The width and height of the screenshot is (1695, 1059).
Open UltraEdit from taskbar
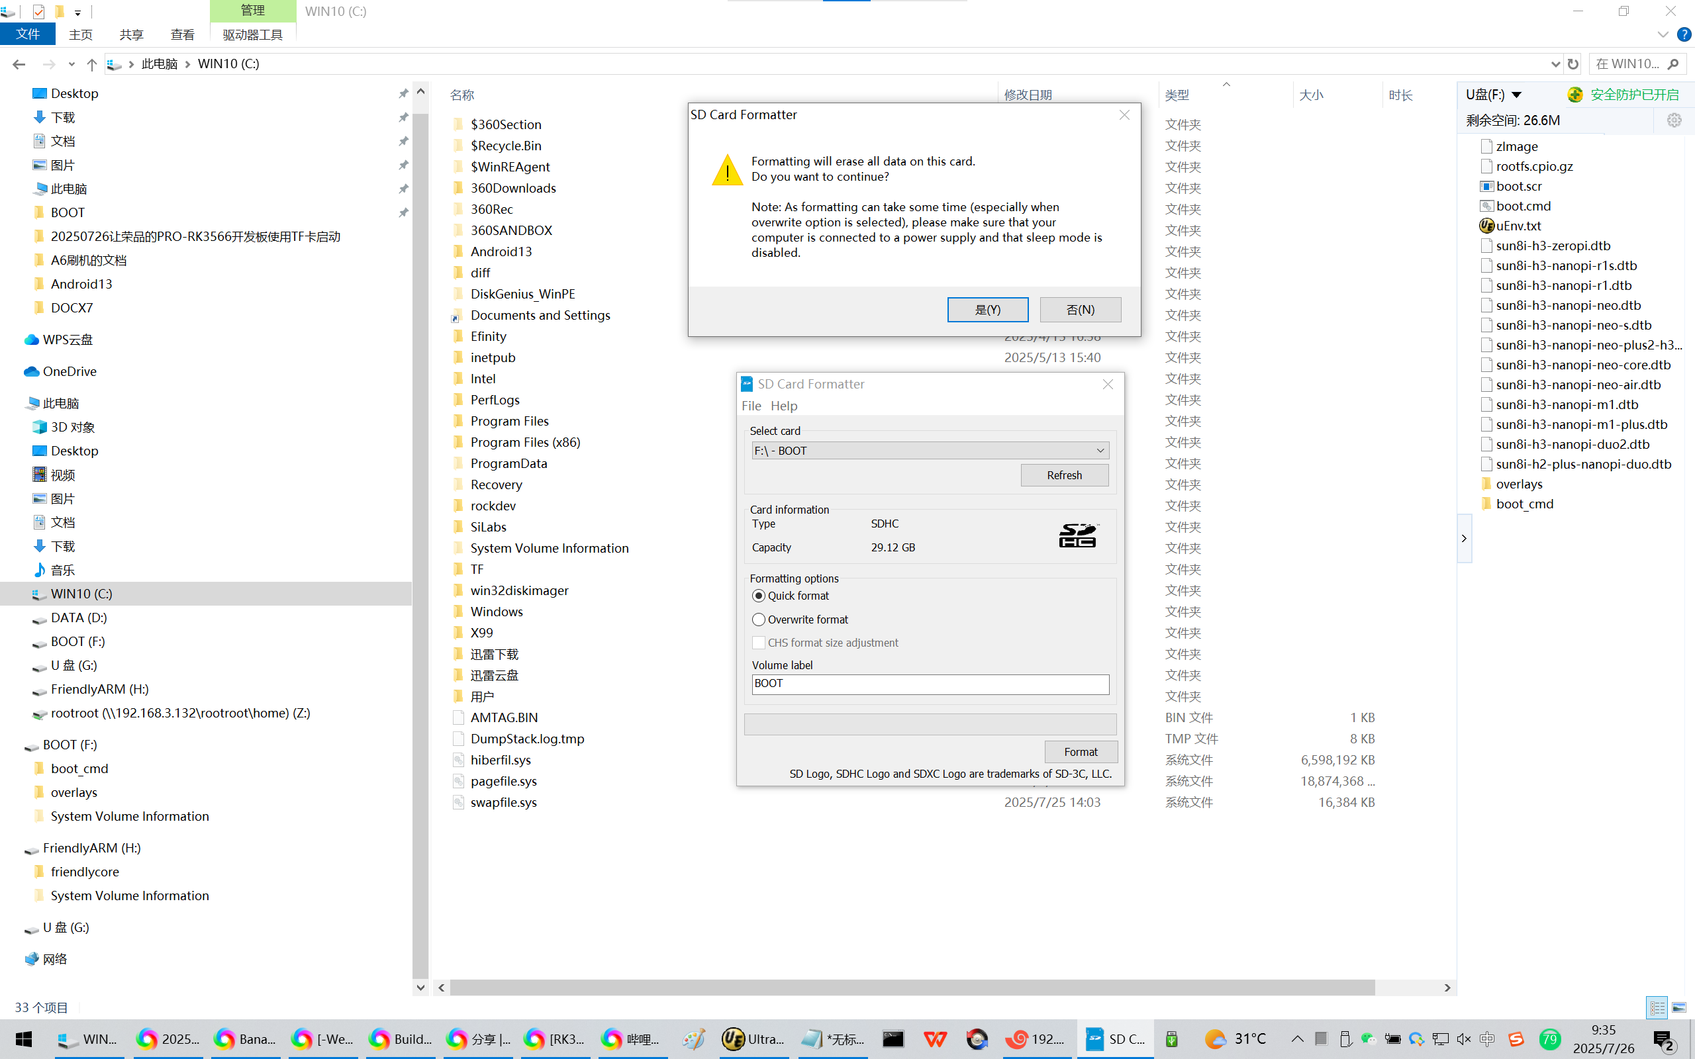(x=753, y=1039)
